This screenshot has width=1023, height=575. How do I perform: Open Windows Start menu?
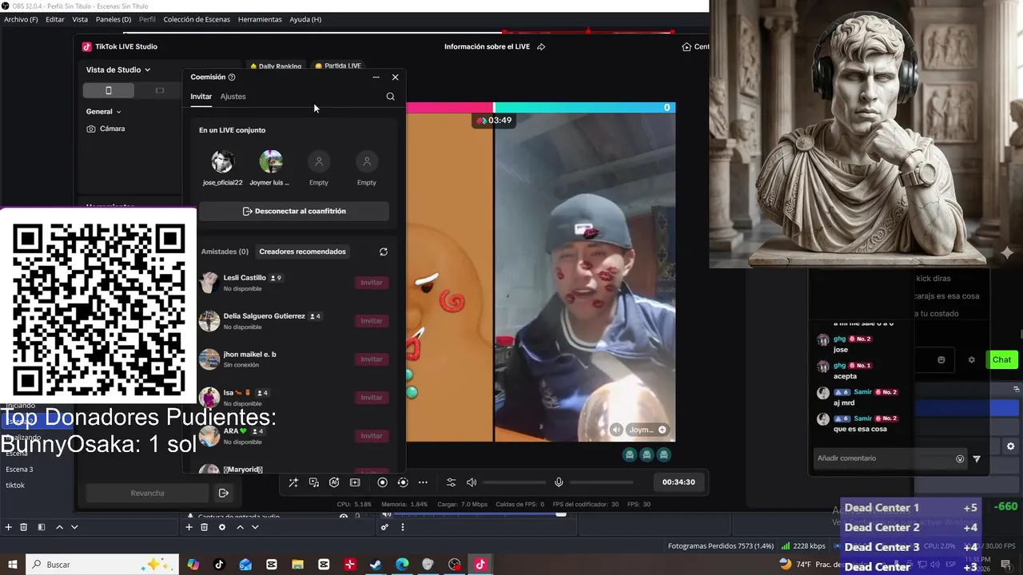click(13, 565)
